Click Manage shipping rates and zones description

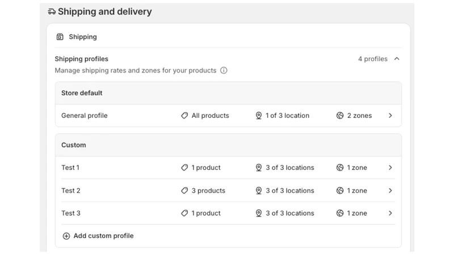(x=136, y=70)
